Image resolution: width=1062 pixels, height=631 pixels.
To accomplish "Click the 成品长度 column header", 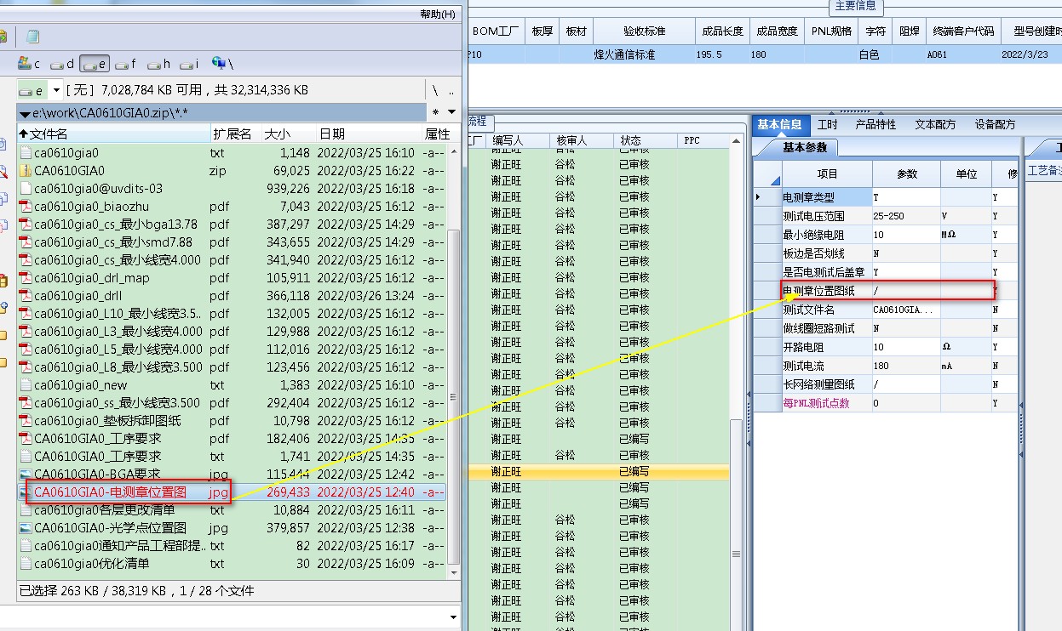I will tap(722, 31).
